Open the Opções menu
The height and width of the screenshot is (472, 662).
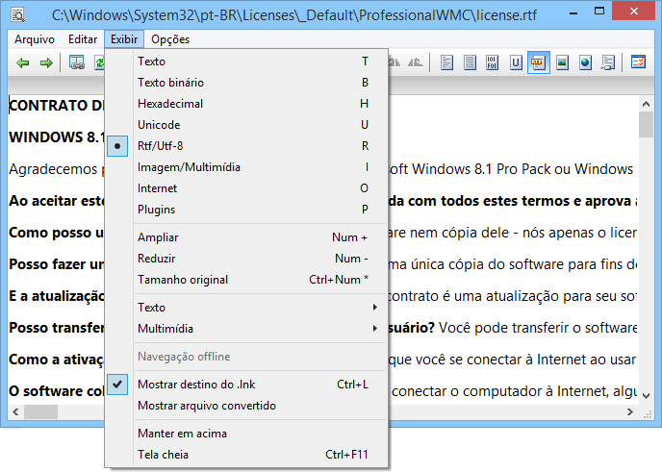(x=170, y=39)
